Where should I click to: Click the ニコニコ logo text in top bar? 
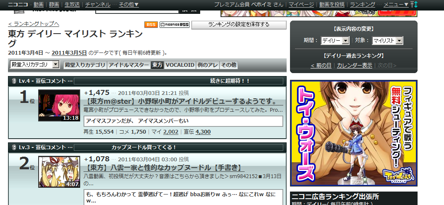click(x=18, y=5)
